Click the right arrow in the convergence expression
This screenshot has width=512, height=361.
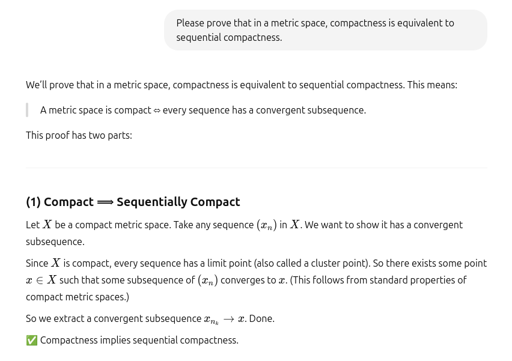[x=229, y=319]
